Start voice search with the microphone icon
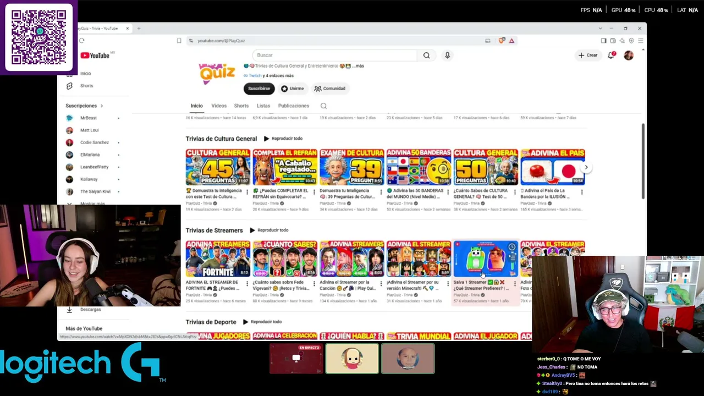This screenshot has height=396, width=704. (x=447, y=55)
